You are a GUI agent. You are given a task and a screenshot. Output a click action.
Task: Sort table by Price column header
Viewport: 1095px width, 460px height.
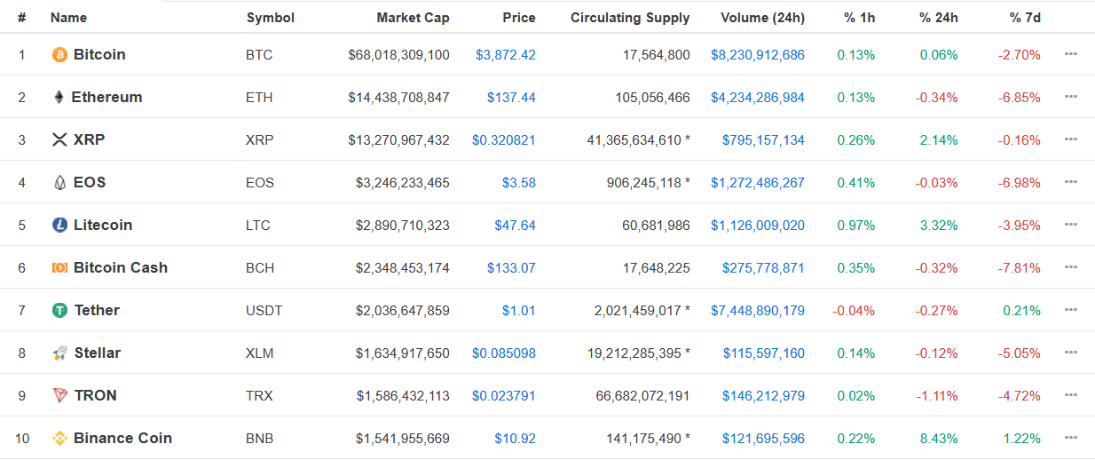tap(519, 18)
